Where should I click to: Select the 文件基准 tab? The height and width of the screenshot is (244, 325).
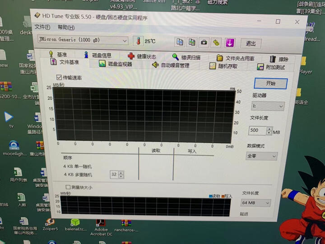point(65,62)
